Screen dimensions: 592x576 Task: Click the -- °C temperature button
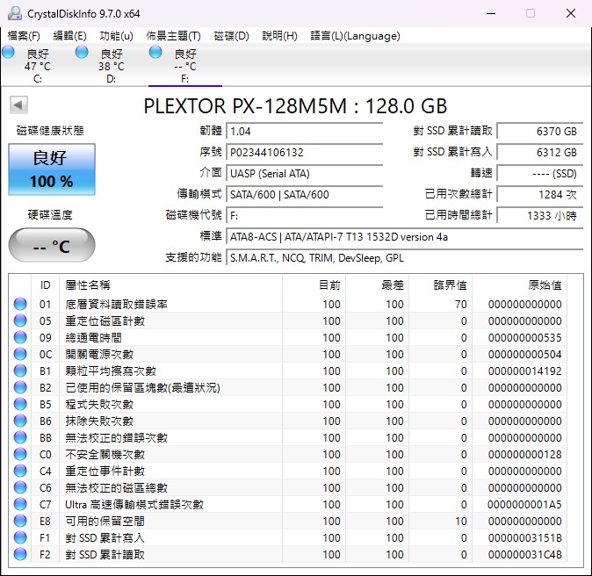[52, 245]
